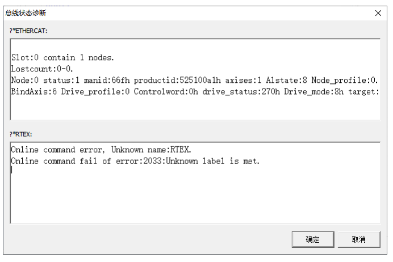
Task: Click the manid:66fh text
Action: point(107,81)
